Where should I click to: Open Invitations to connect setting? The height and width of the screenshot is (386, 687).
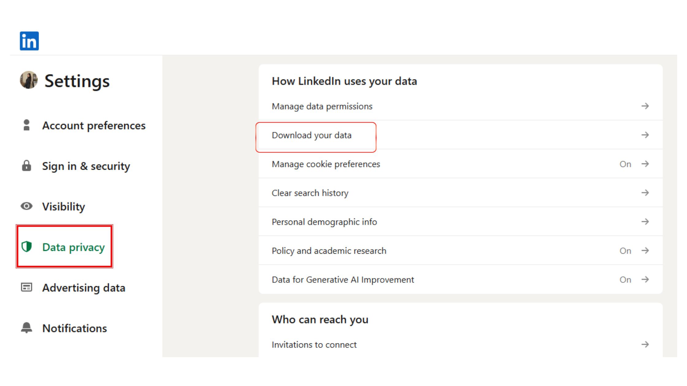tap(460, 345)
